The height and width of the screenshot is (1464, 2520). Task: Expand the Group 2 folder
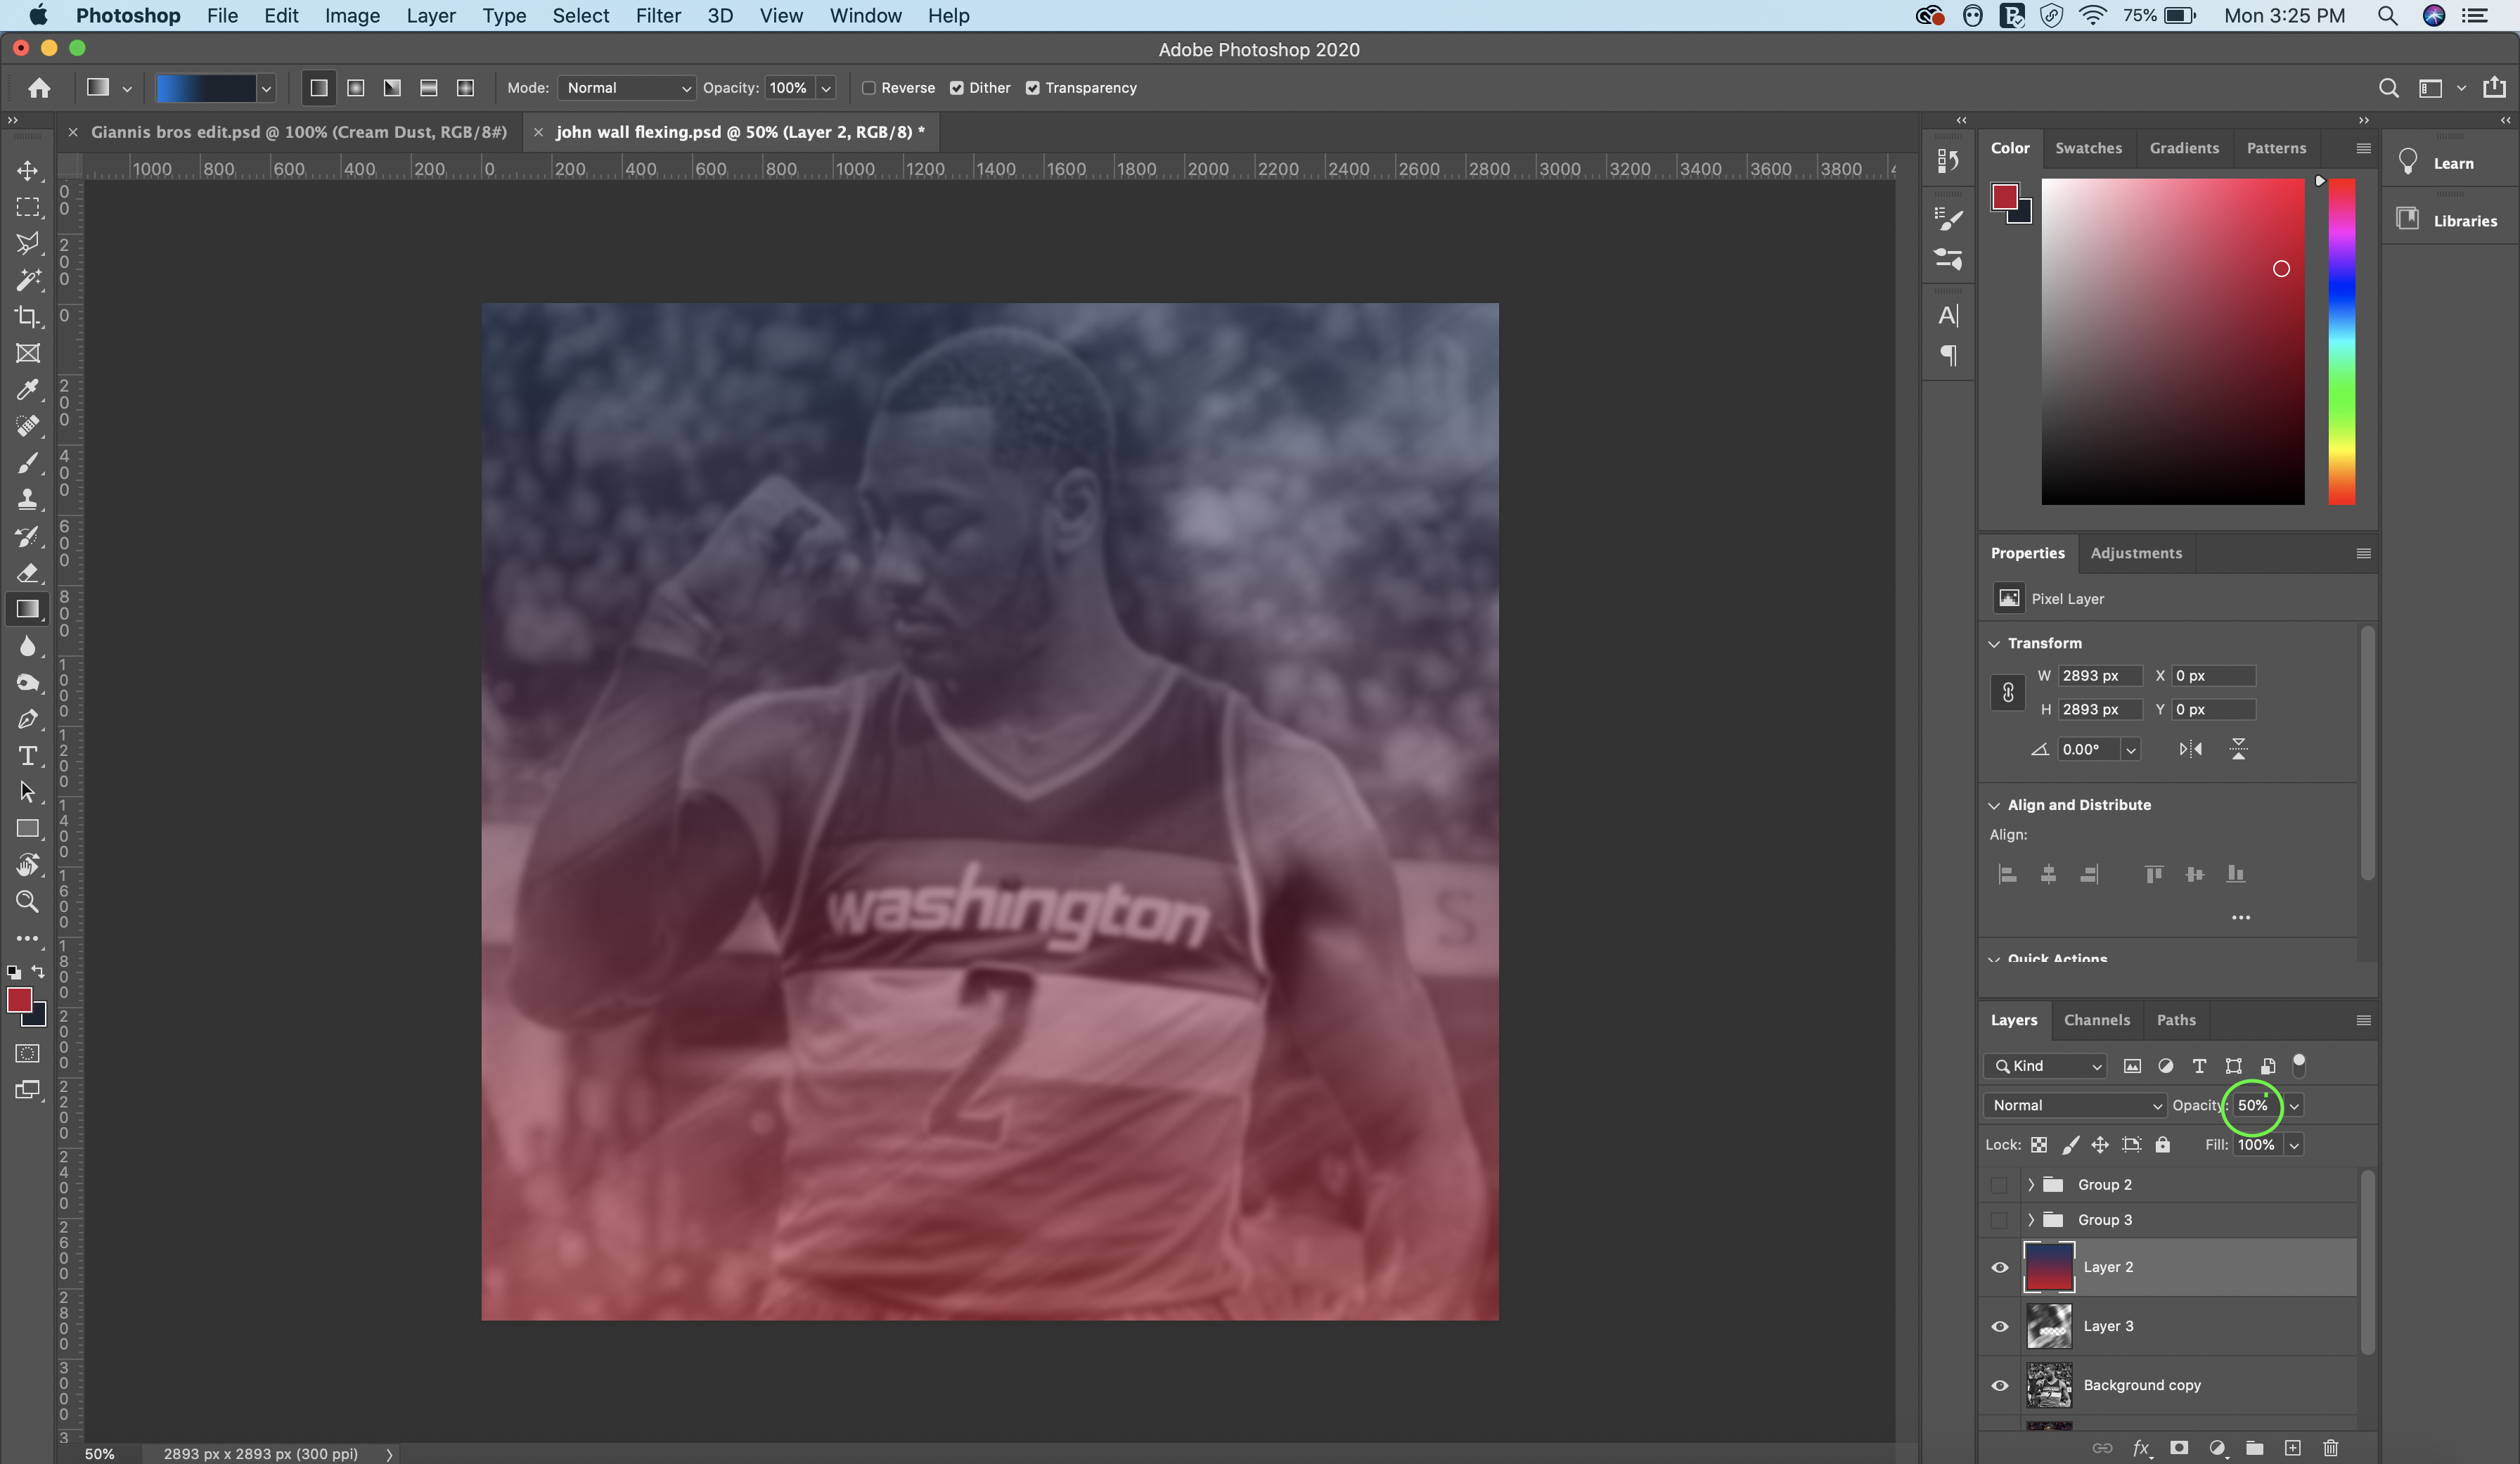[2031, 1185]
